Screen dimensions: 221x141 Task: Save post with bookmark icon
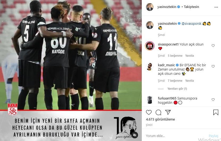[x=216, y=112]
